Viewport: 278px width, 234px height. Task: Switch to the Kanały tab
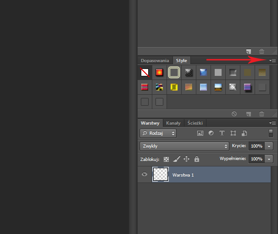pyautogui.click(x=173, y=123)
